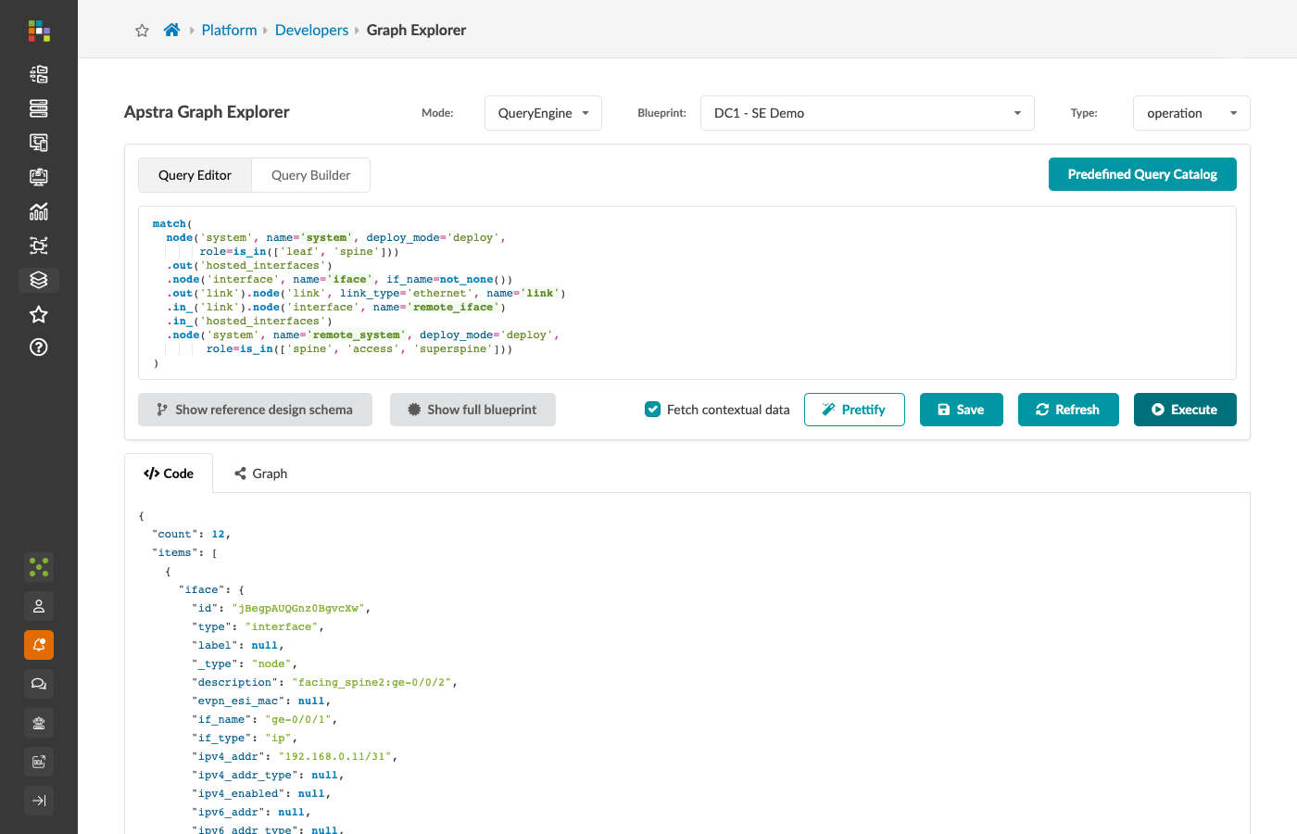Open the Mode QueryEngine dropdown
This screenshot has height=834, width=1297.
(543, 113)
